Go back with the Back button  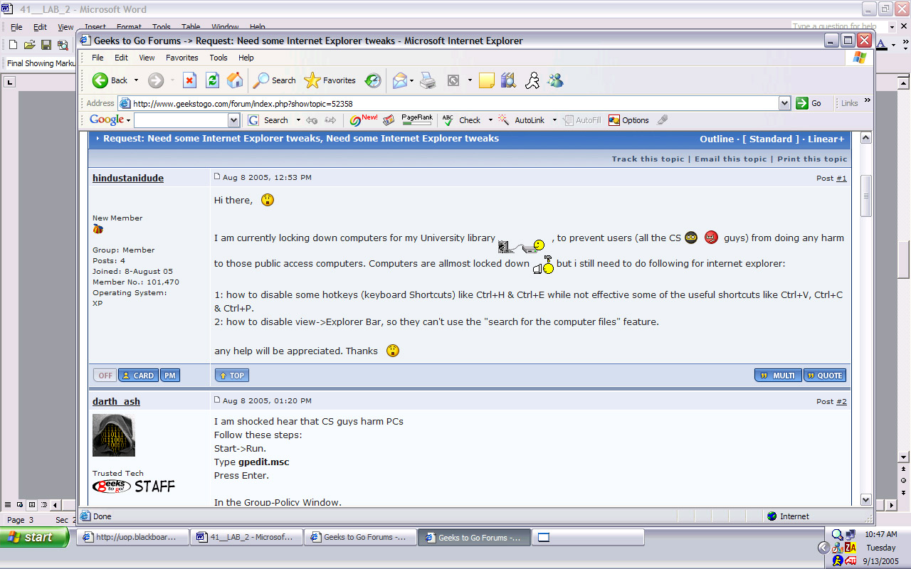point(110,80)
